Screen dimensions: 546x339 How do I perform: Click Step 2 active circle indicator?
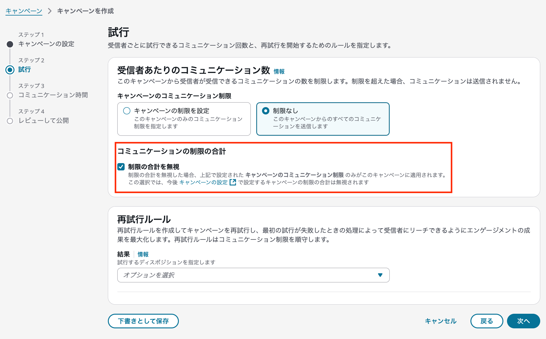point(10,70)
